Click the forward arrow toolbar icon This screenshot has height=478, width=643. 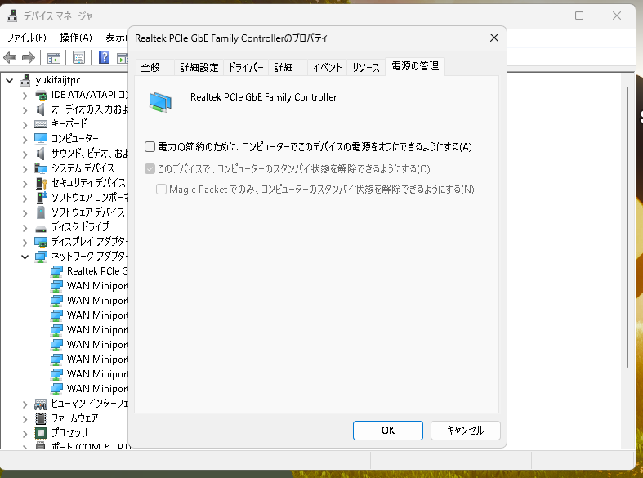click(29, 57)
